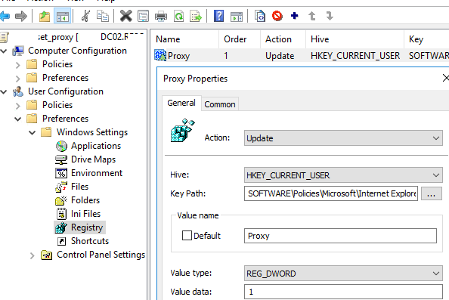Click the display XML toolbar icon

[260, 16]
